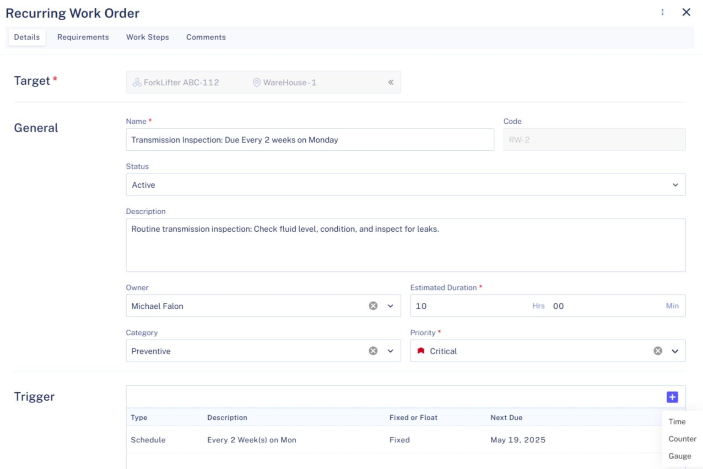Screen dimensions: 703x469
Task: Open the Work Steps tab
Action: [147, 37]
